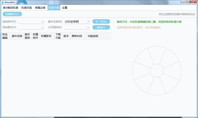The width and height of the screenshot is (198, 118).
Task: Click the 所属软件 column header
Action: pyautogui.click(x=36, y=36)
